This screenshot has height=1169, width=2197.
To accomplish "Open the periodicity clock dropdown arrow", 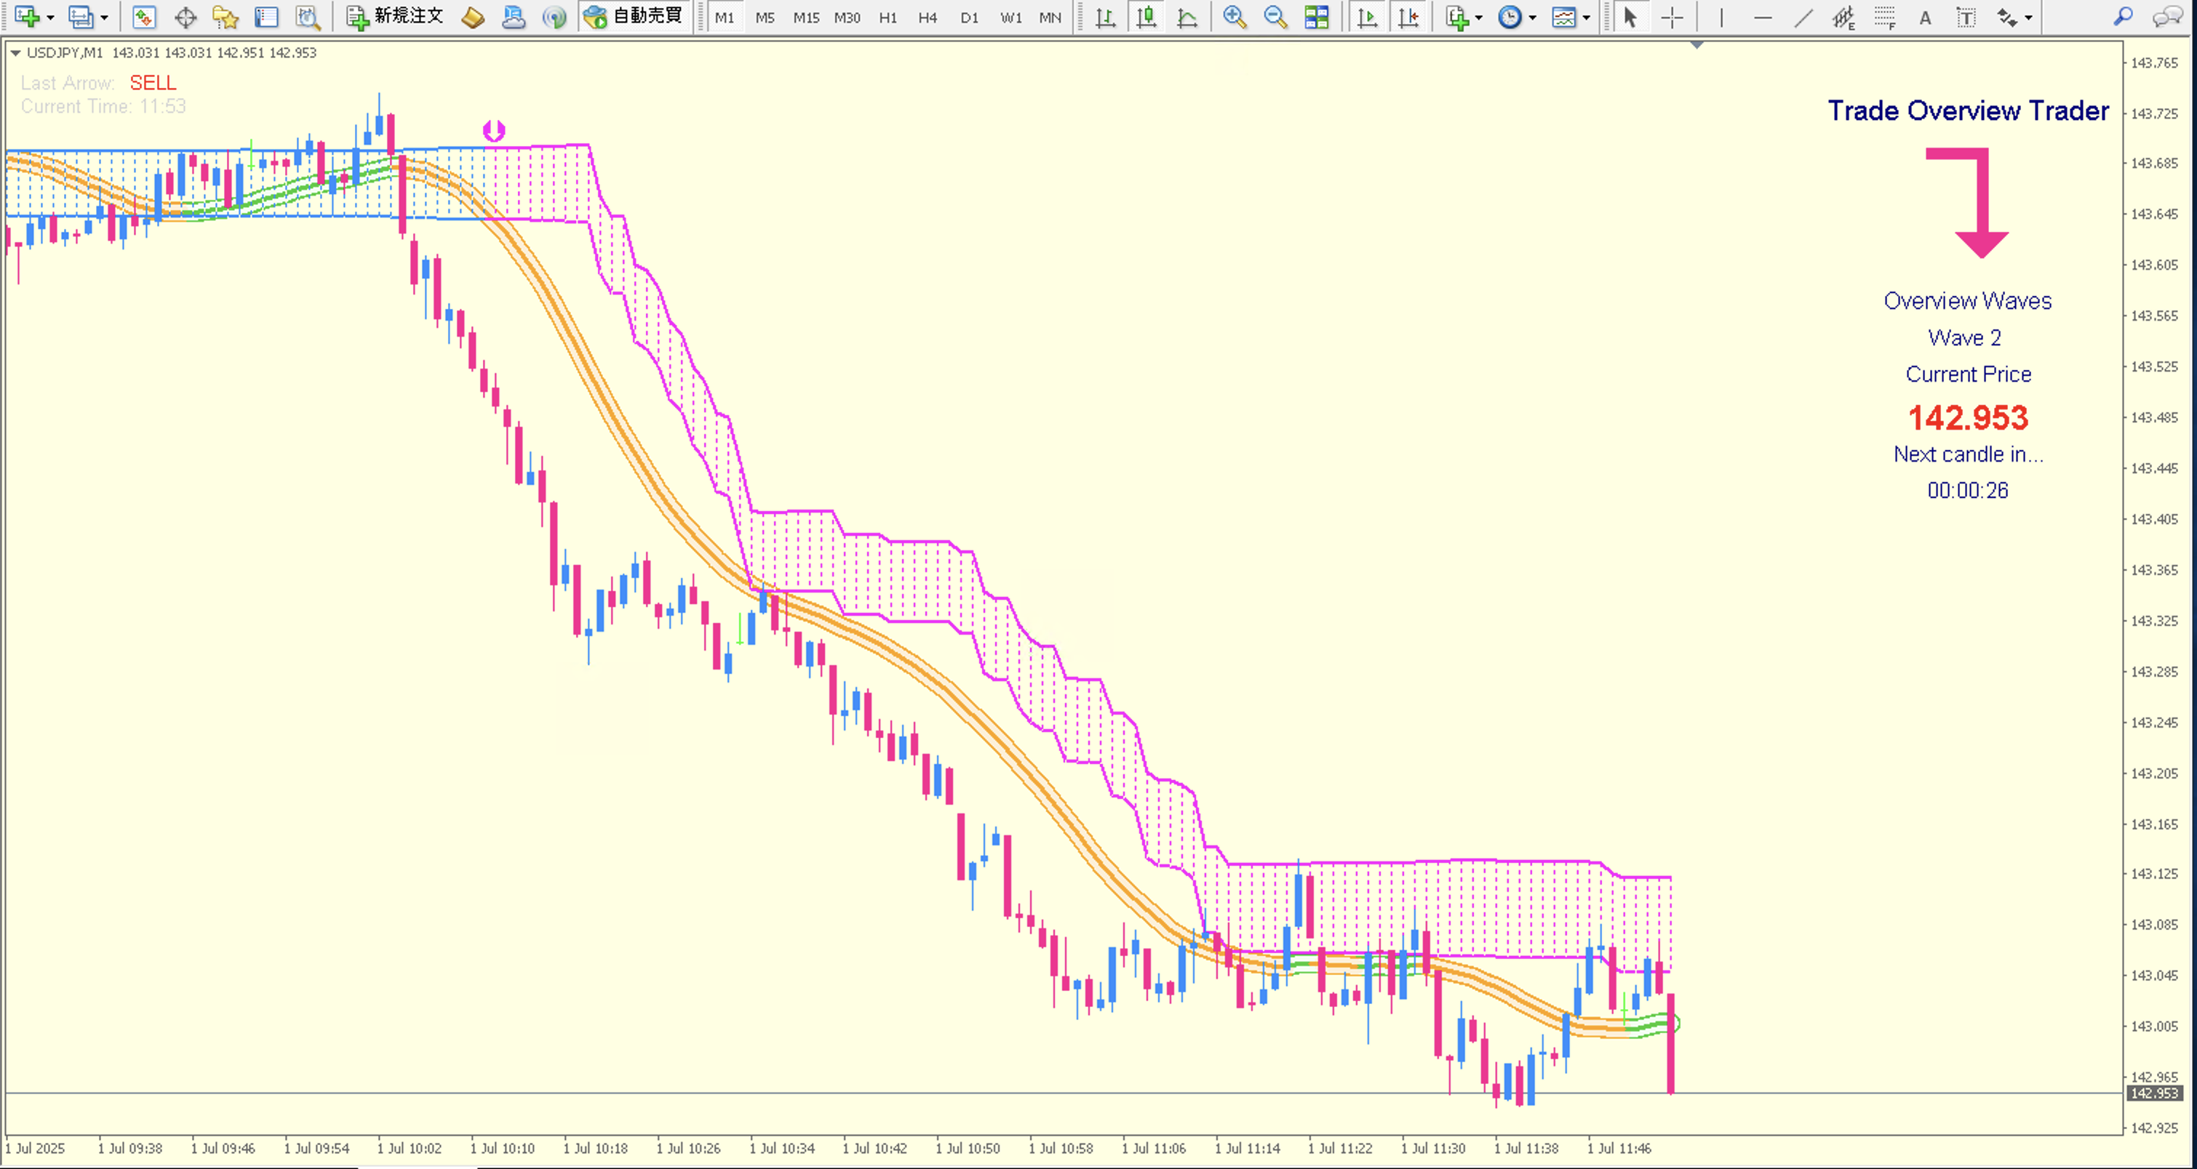I will tap(1533, 17).
